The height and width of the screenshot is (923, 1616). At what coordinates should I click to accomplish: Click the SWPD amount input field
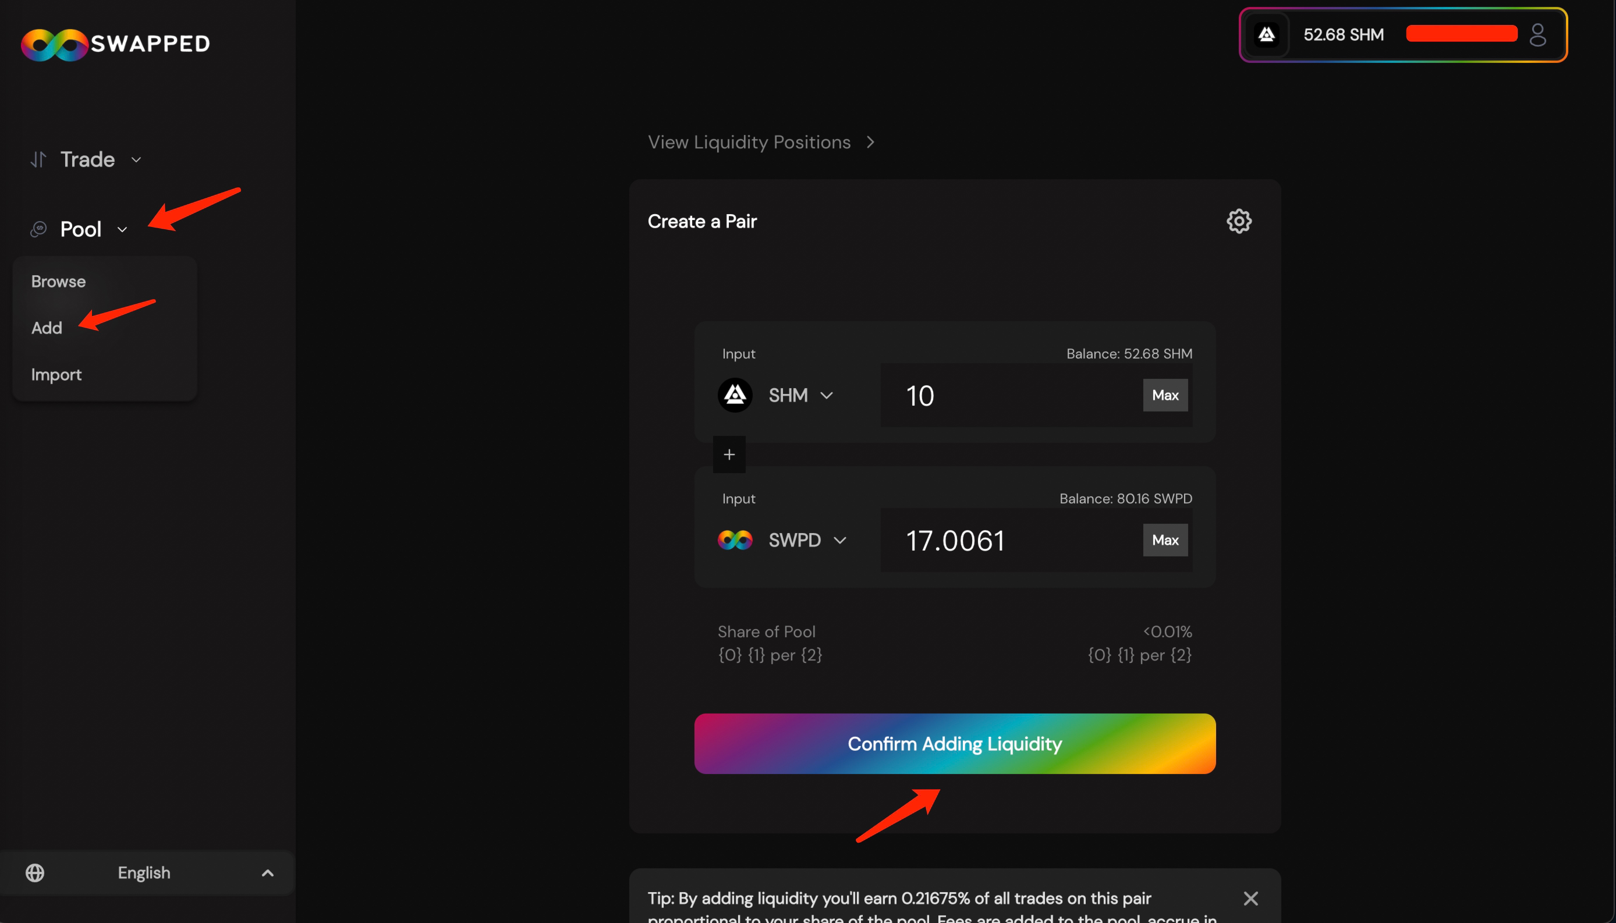point(1008,540)
